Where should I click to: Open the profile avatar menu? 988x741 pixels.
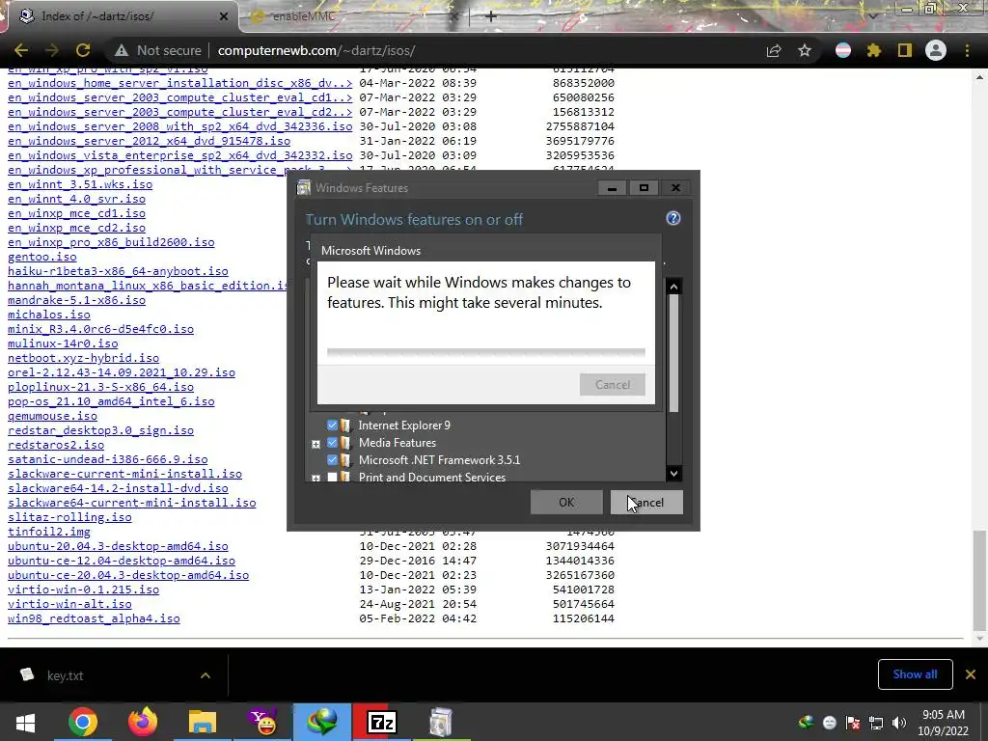pyautogui.click(x=936, y=50)
